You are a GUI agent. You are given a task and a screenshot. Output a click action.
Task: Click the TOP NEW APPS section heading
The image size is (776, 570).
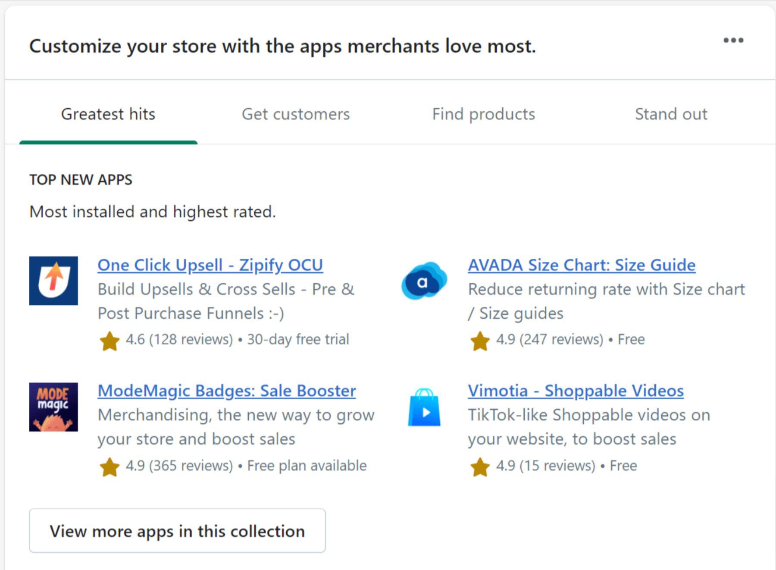pyautogui.click(x=81, y=179)
